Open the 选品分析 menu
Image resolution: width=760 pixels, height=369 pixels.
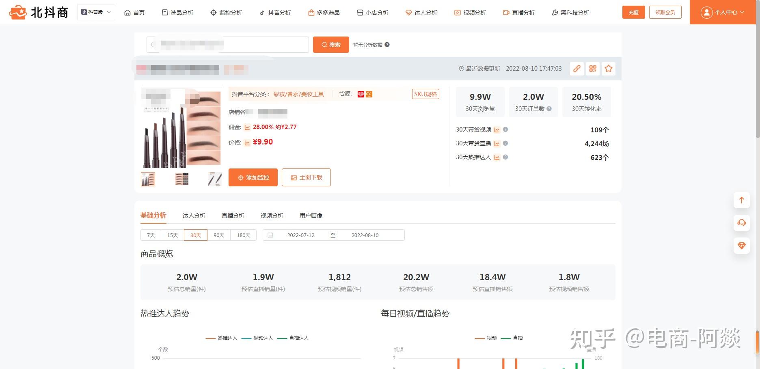pos(177,13)
